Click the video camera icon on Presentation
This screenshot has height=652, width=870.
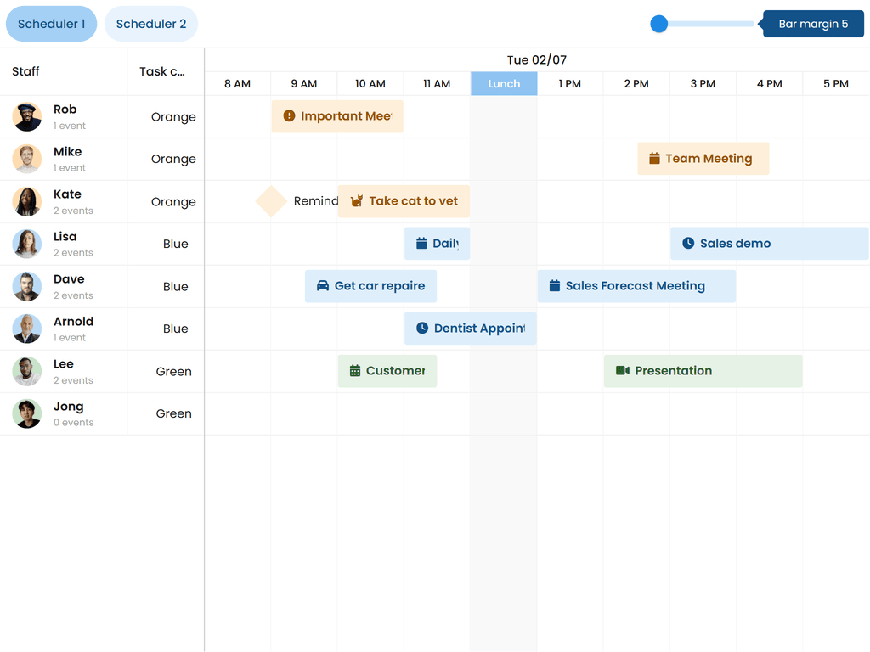click(621, 371)
